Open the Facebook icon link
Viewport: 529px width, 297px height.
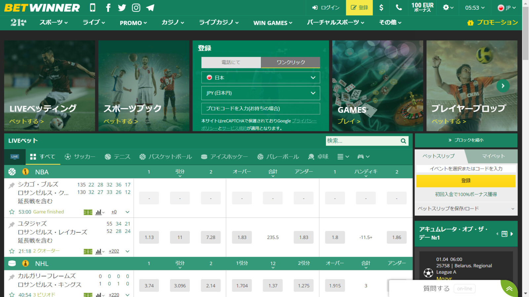click(x=108, y=8)
